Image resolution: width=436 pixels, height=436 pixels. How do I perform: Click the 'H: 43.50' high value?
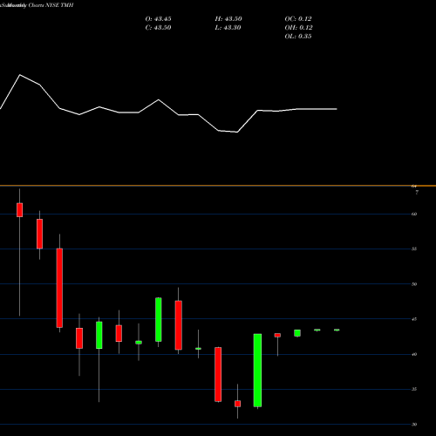point(228,19)
